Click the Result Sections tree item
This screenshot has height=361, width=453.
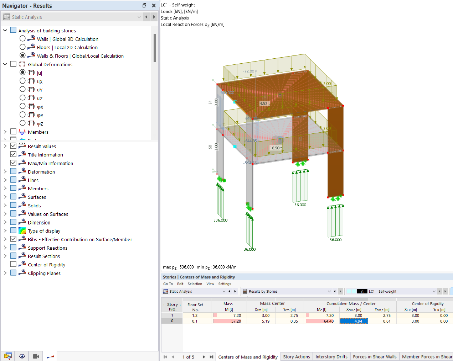point(44,256)
